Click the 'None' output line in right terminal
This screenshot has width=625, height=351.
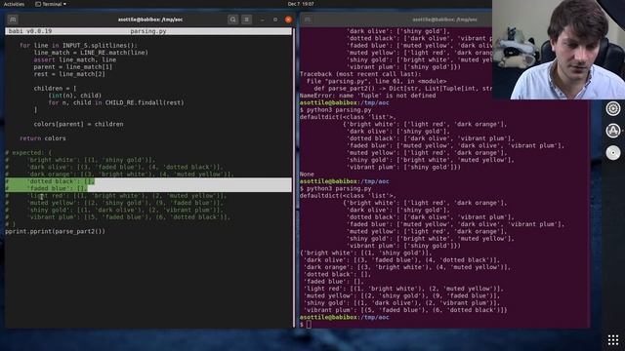307,175
